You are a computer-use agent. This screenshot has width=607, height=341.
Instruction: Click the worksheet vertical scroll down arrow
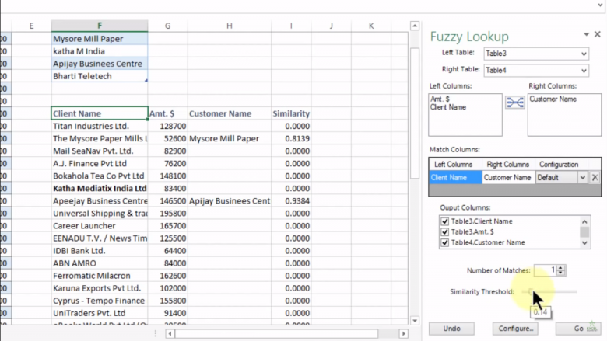[x=415, y=321]
